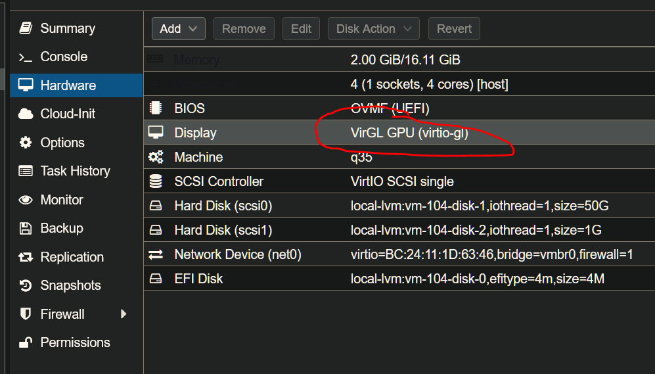Expand the Firewall submenu arrow
Screen dimensions: 655x374
pyautogui.click(x=124, y=314)
